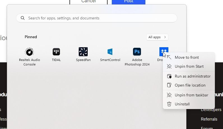The height and width of the screenshot is (129, 223).
Task: Click the Dropbox pinned app icon
Action: point(164,52)
